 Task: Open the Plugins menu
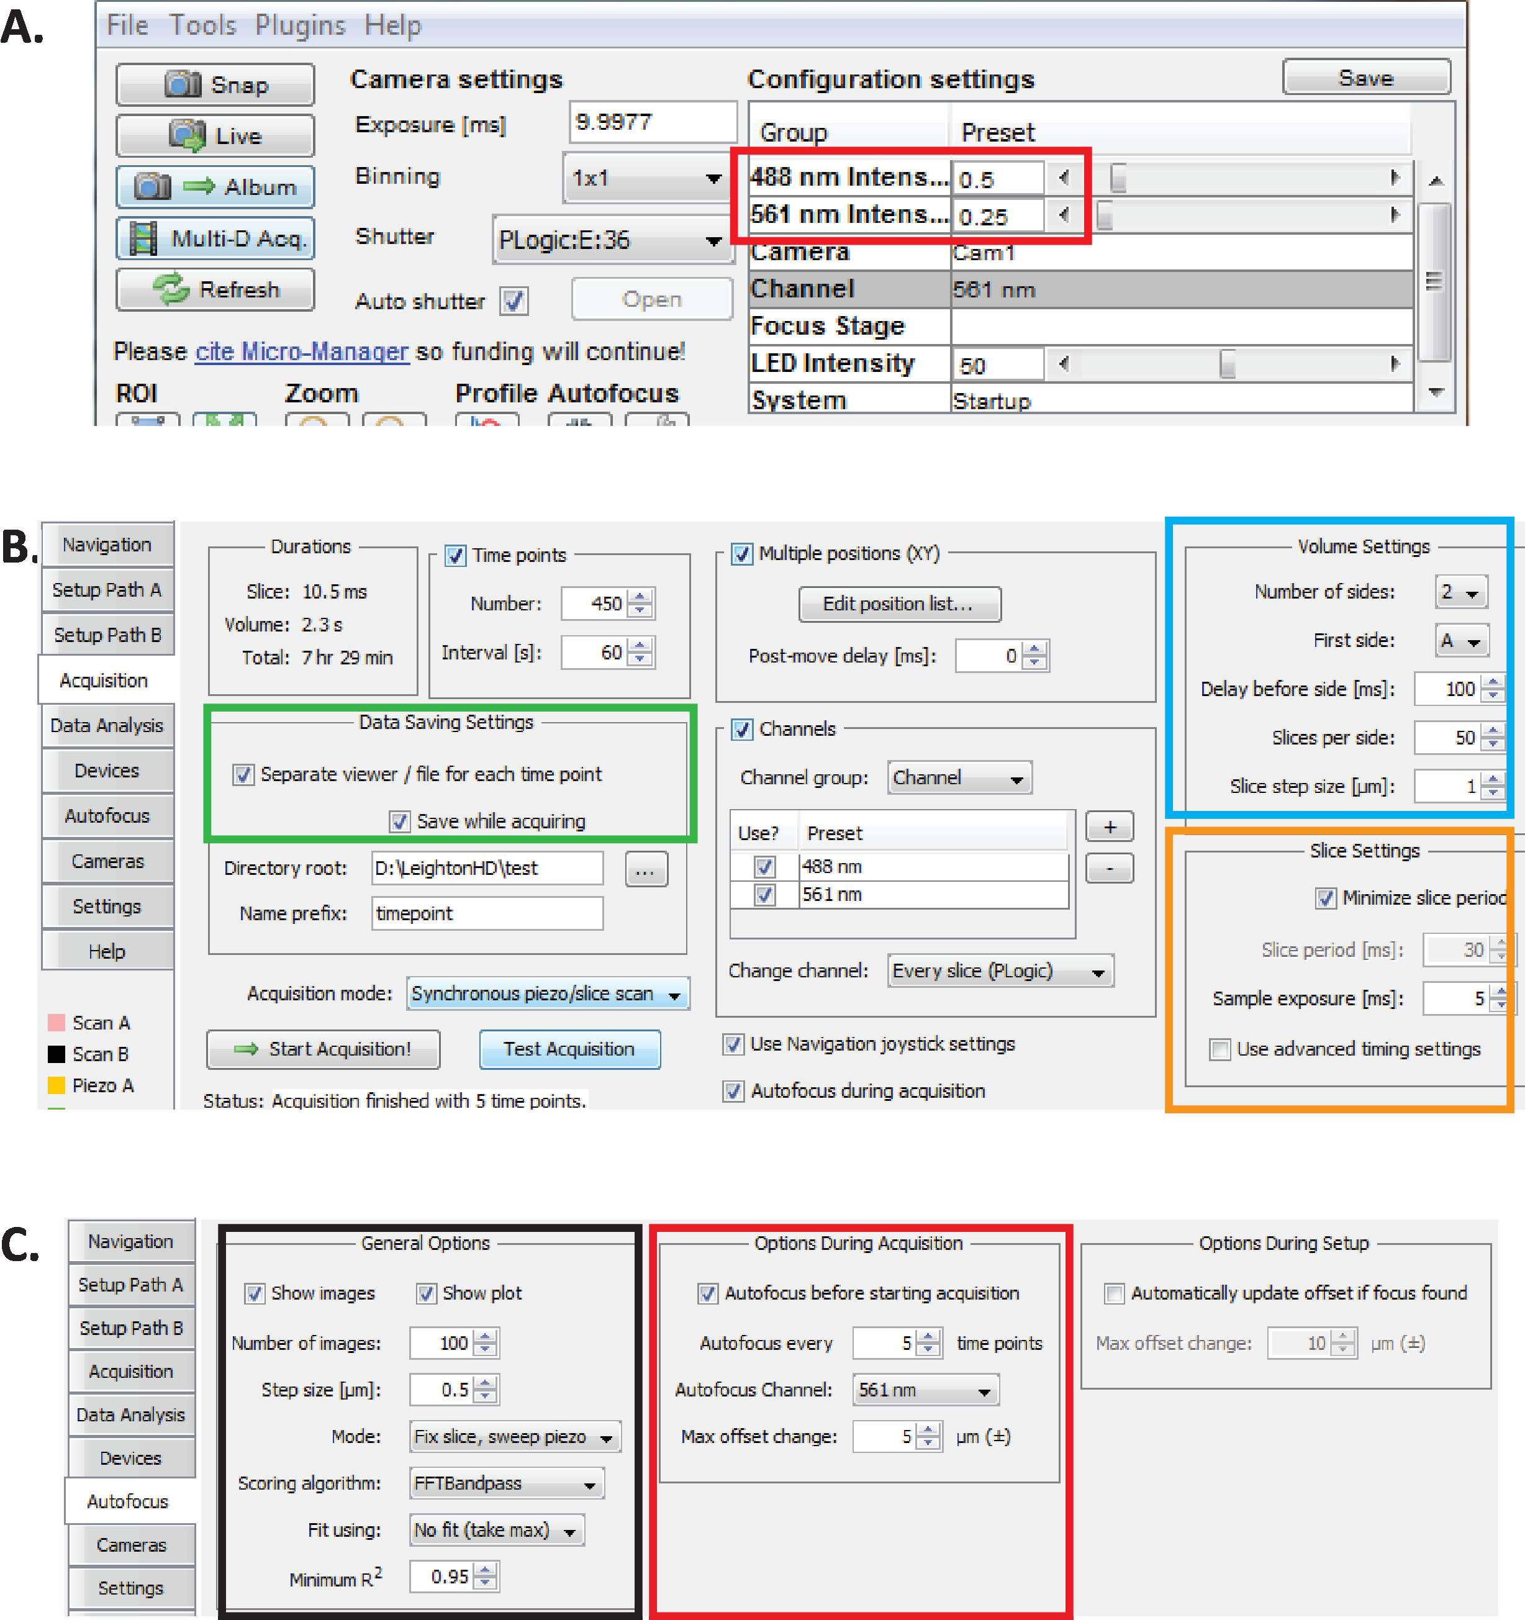(300, 25)
